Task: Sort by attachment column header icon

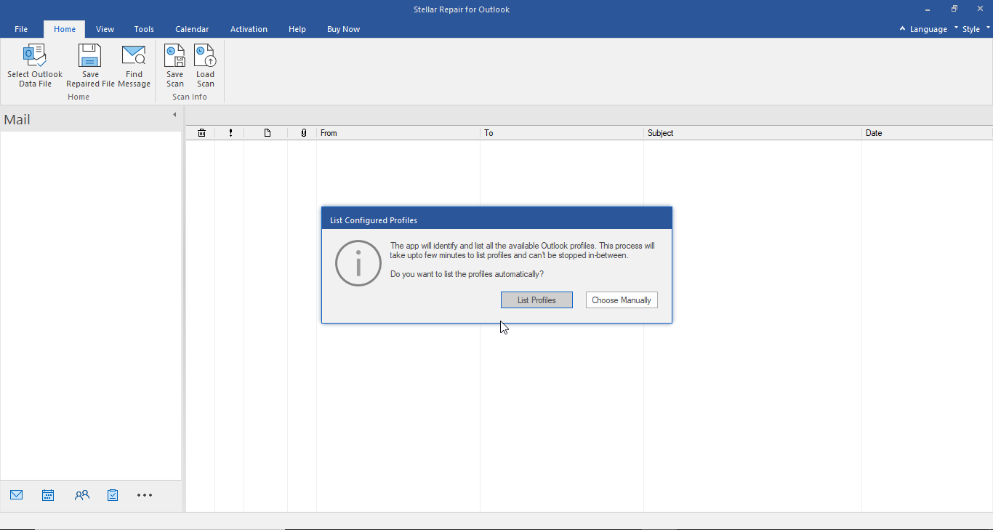Action: tap(303, 133)
